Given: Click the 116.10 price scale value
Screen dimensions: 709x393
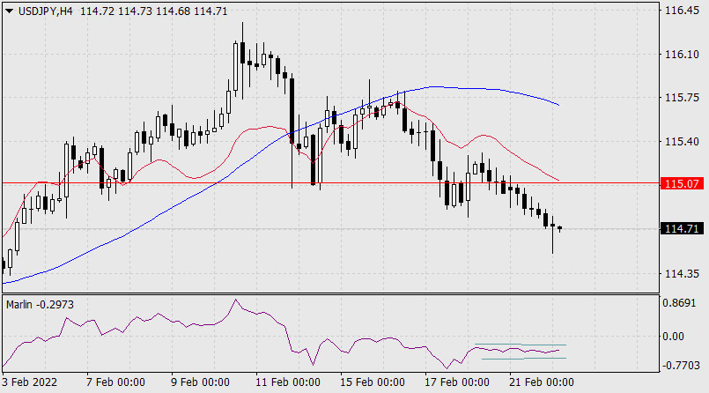Looking at the screenshot, I should pos(682,55).
